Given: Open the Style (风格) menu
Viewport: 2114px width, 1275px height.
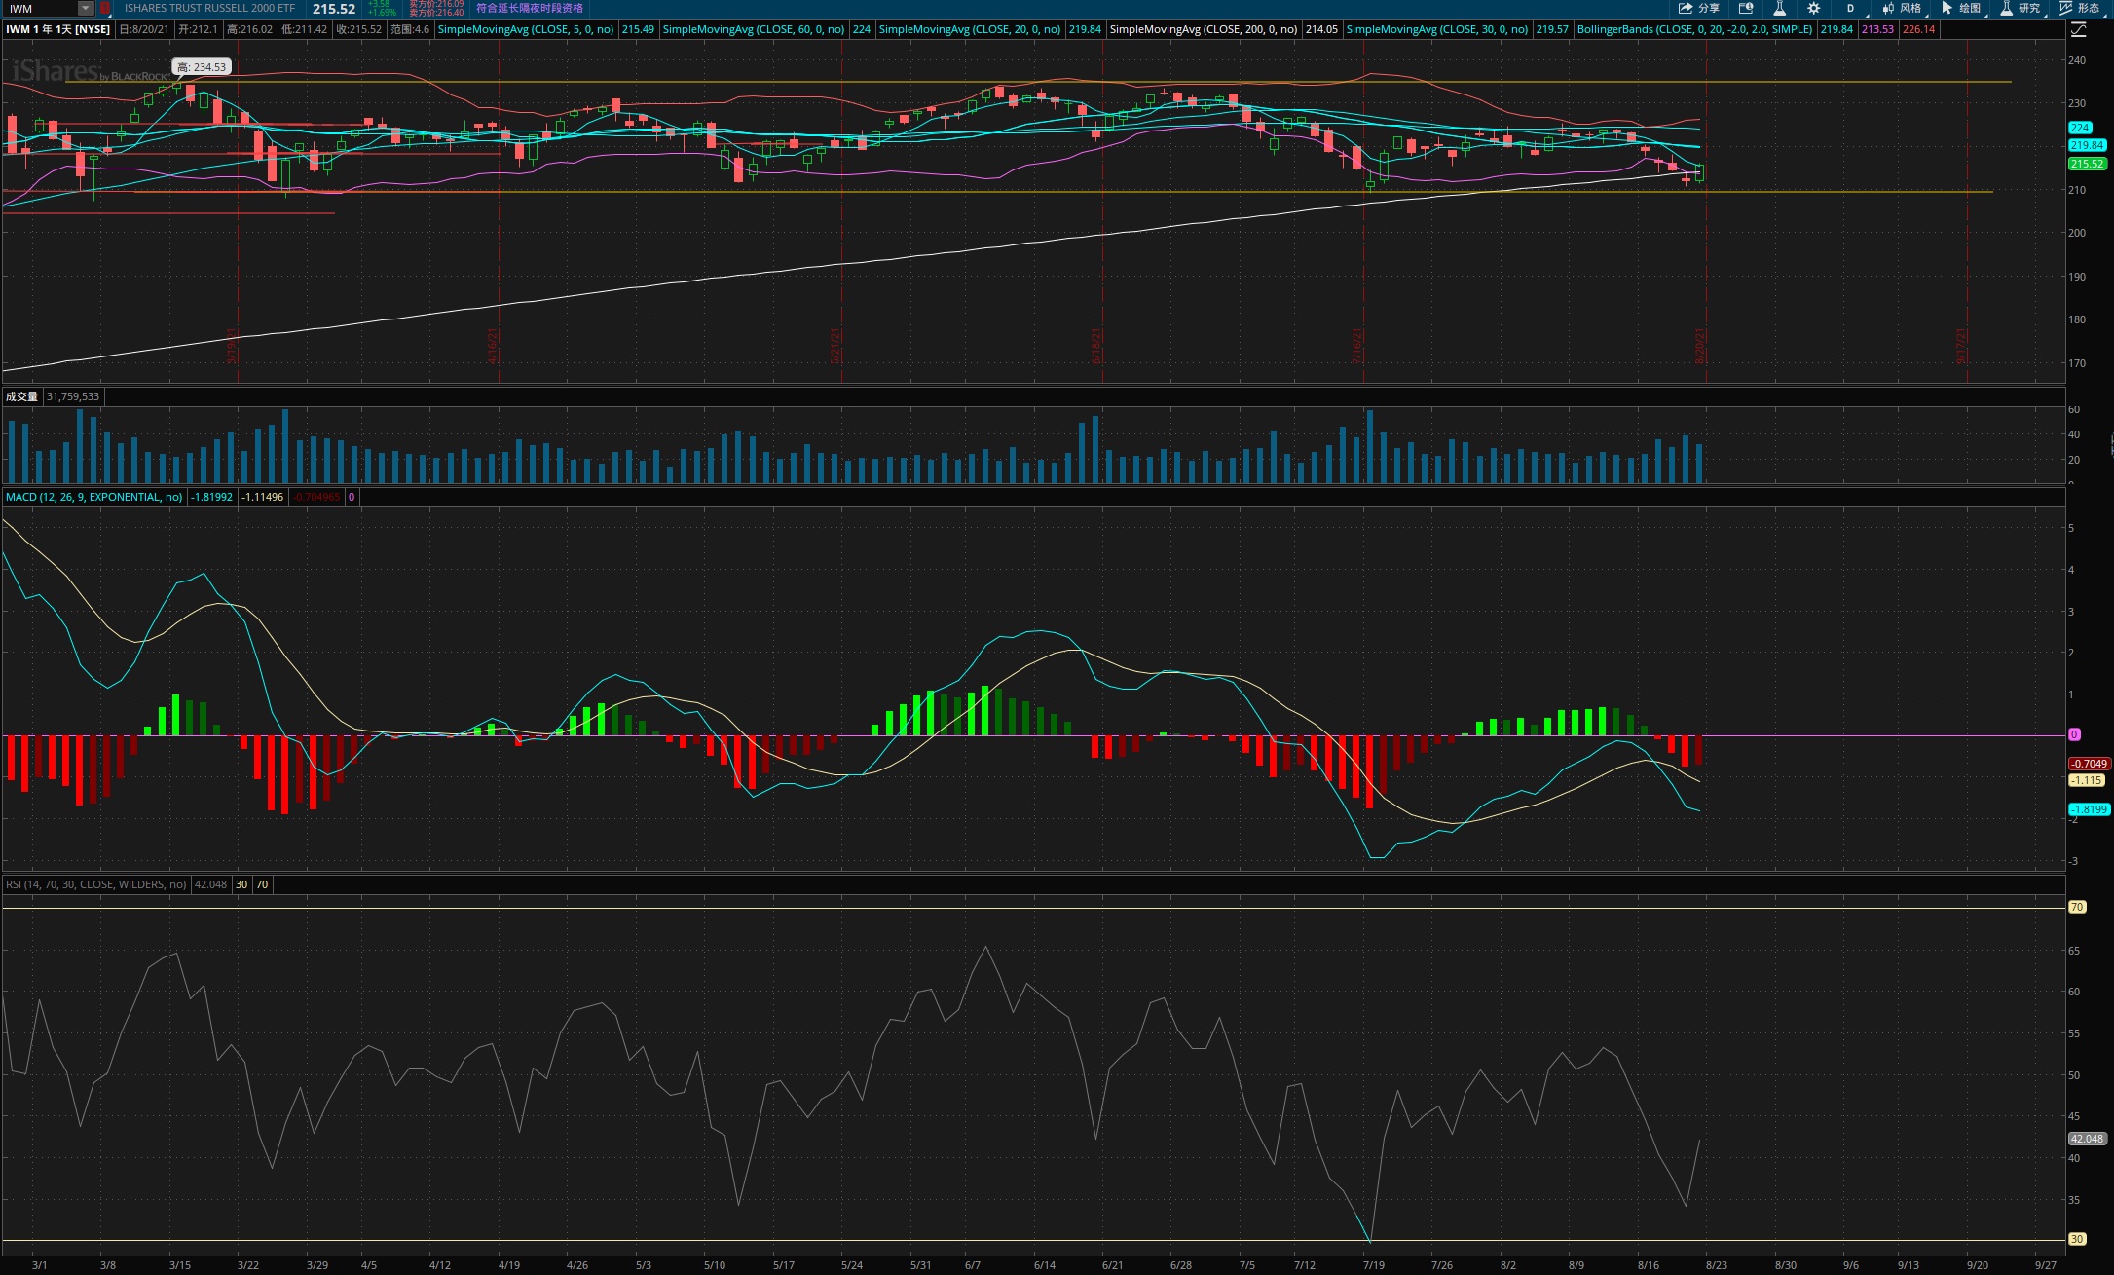Looking at the screenshot, I should click(x=1902, y=8).
